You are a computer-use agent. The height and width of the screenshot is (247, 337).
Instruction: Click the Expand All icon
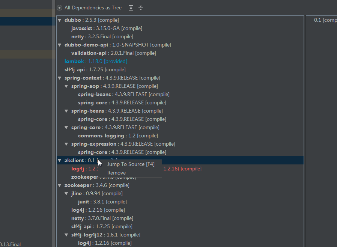pos(131,8)
